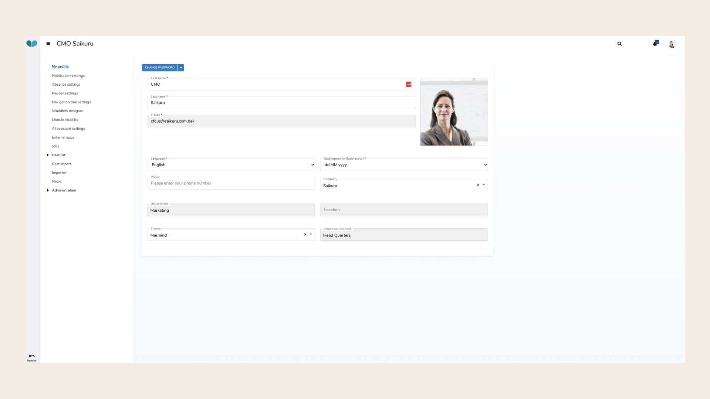This screenshot has height=399, width=710.
Task: Clear the Theme selection with the X icon
Action: (x=305, y=234)
